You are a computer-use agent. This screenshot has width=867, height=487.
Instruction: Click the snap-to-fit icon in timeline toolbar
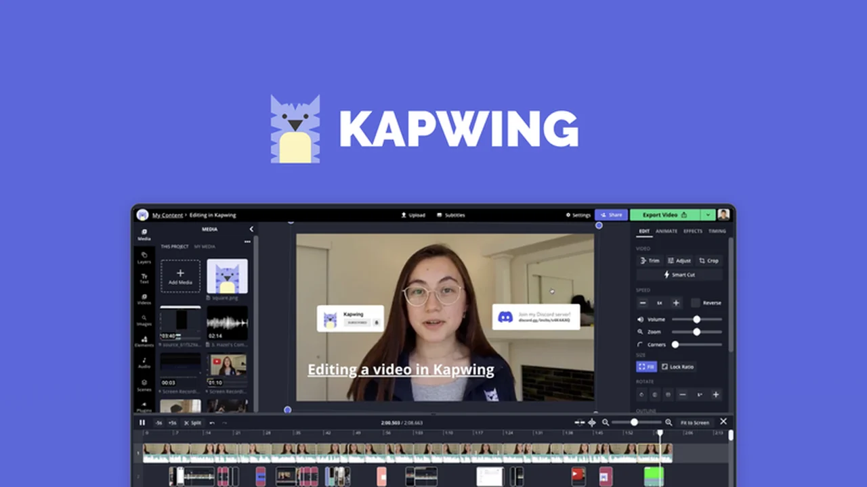tap(579, 422)
